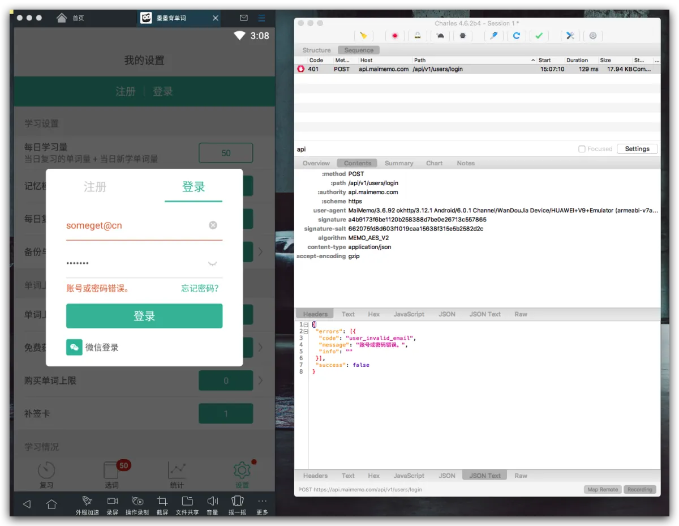Open the Summary tab in Charles

[399, 163]
